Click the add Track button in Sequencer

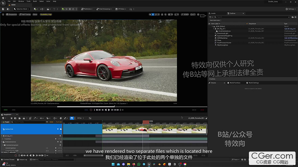click(x=6, y=122)
